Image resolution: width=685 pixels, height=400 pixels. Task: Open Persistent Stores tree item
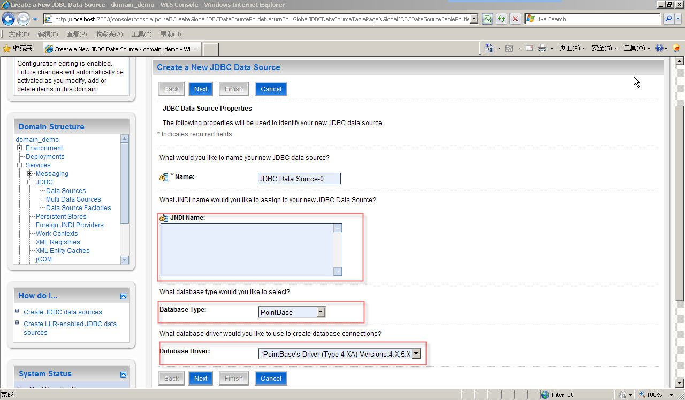[x=61, y=217]
